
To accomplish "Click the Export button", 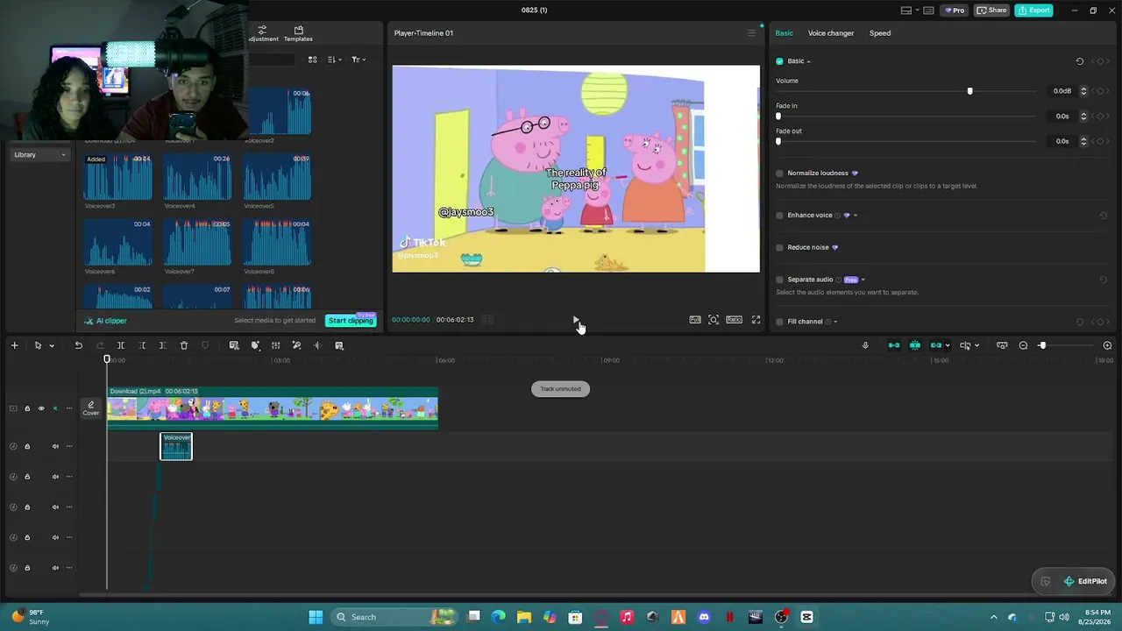I will tap(1034, 11).
